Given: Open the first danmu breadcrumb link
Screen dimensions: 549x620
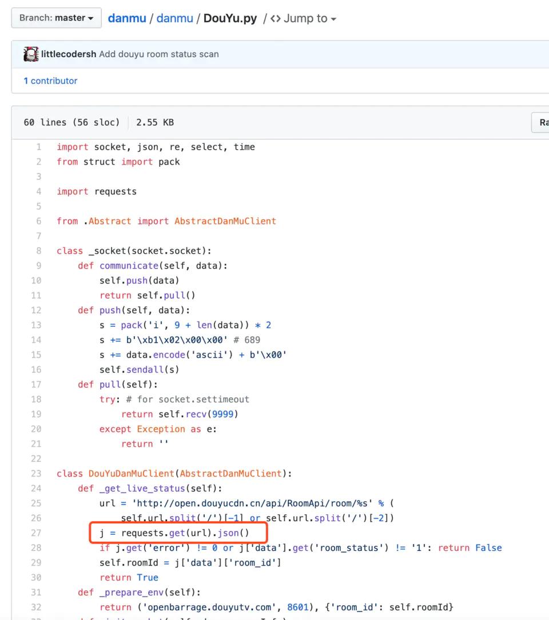Looking at the screenshot, I should (126, 18).
